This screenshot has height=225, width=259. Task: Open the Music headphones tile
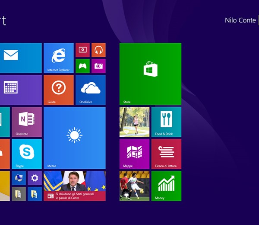tap(98, 50)
